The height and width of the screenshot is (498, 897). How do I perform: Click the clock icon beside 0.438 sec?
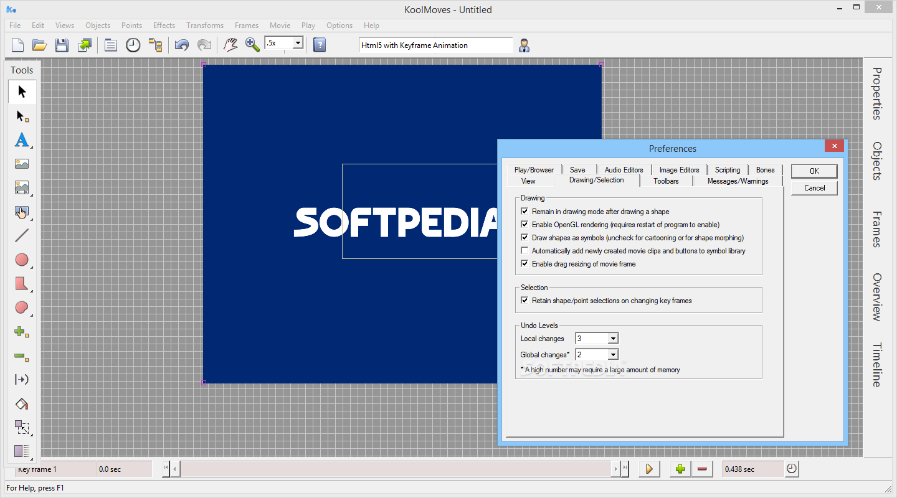(792, 469)
